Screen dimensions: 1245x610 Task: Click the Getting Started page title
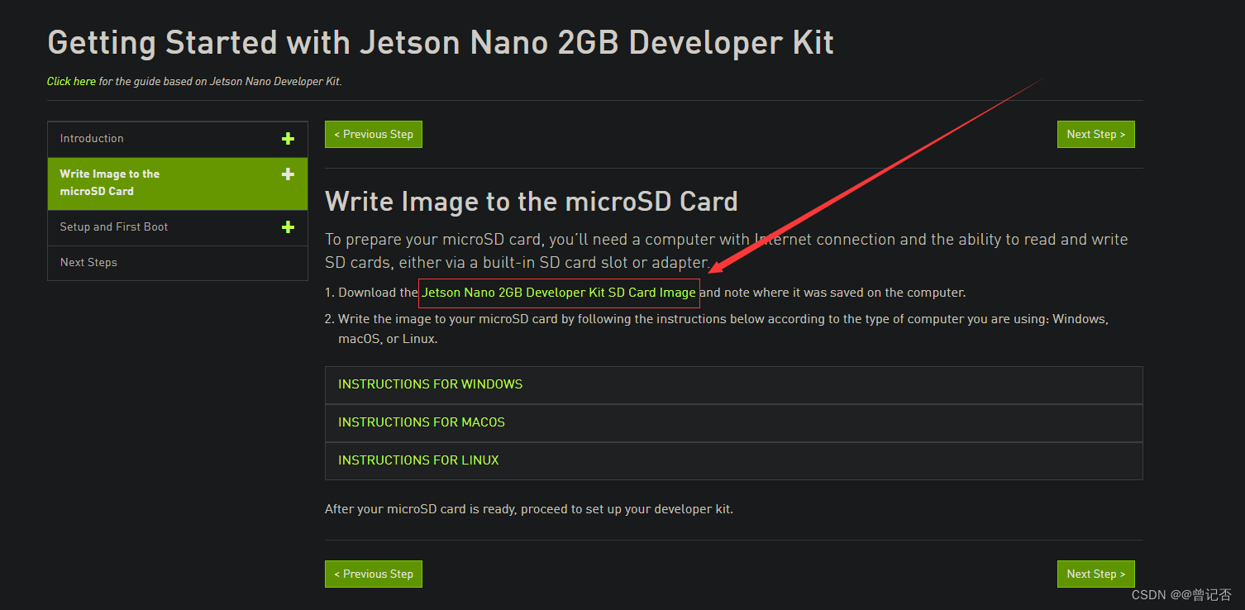coord(440,42)
